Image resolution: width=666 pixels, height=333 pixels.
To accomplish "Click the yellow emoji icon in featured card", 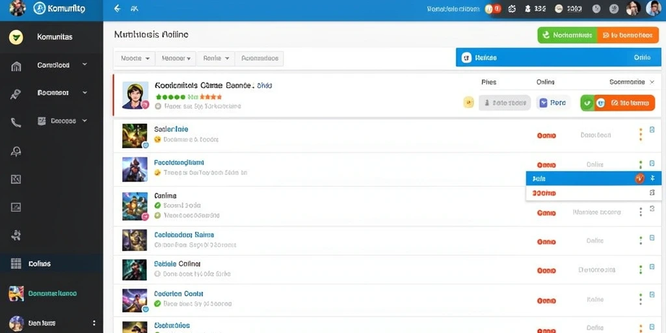I will click(468, 102).
